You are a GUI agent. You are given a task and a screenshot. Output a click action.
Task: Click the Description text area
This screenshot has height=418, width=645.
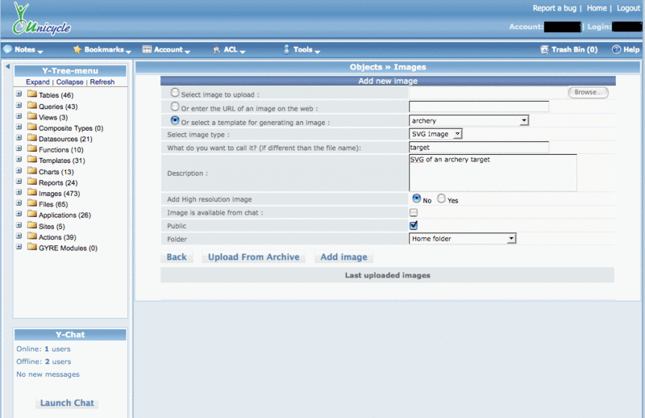pyautogui.click(x=493, y=172)
